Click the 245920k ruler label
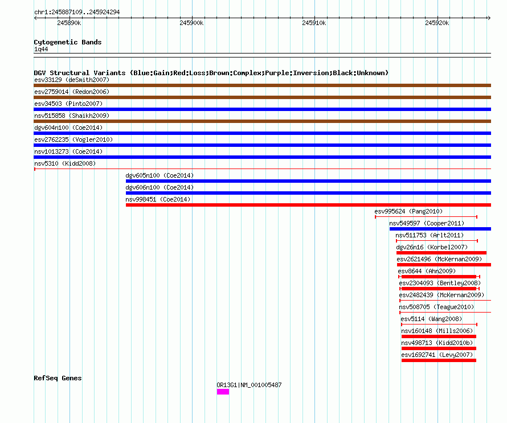The image size is (507, 423). point(437,23)
